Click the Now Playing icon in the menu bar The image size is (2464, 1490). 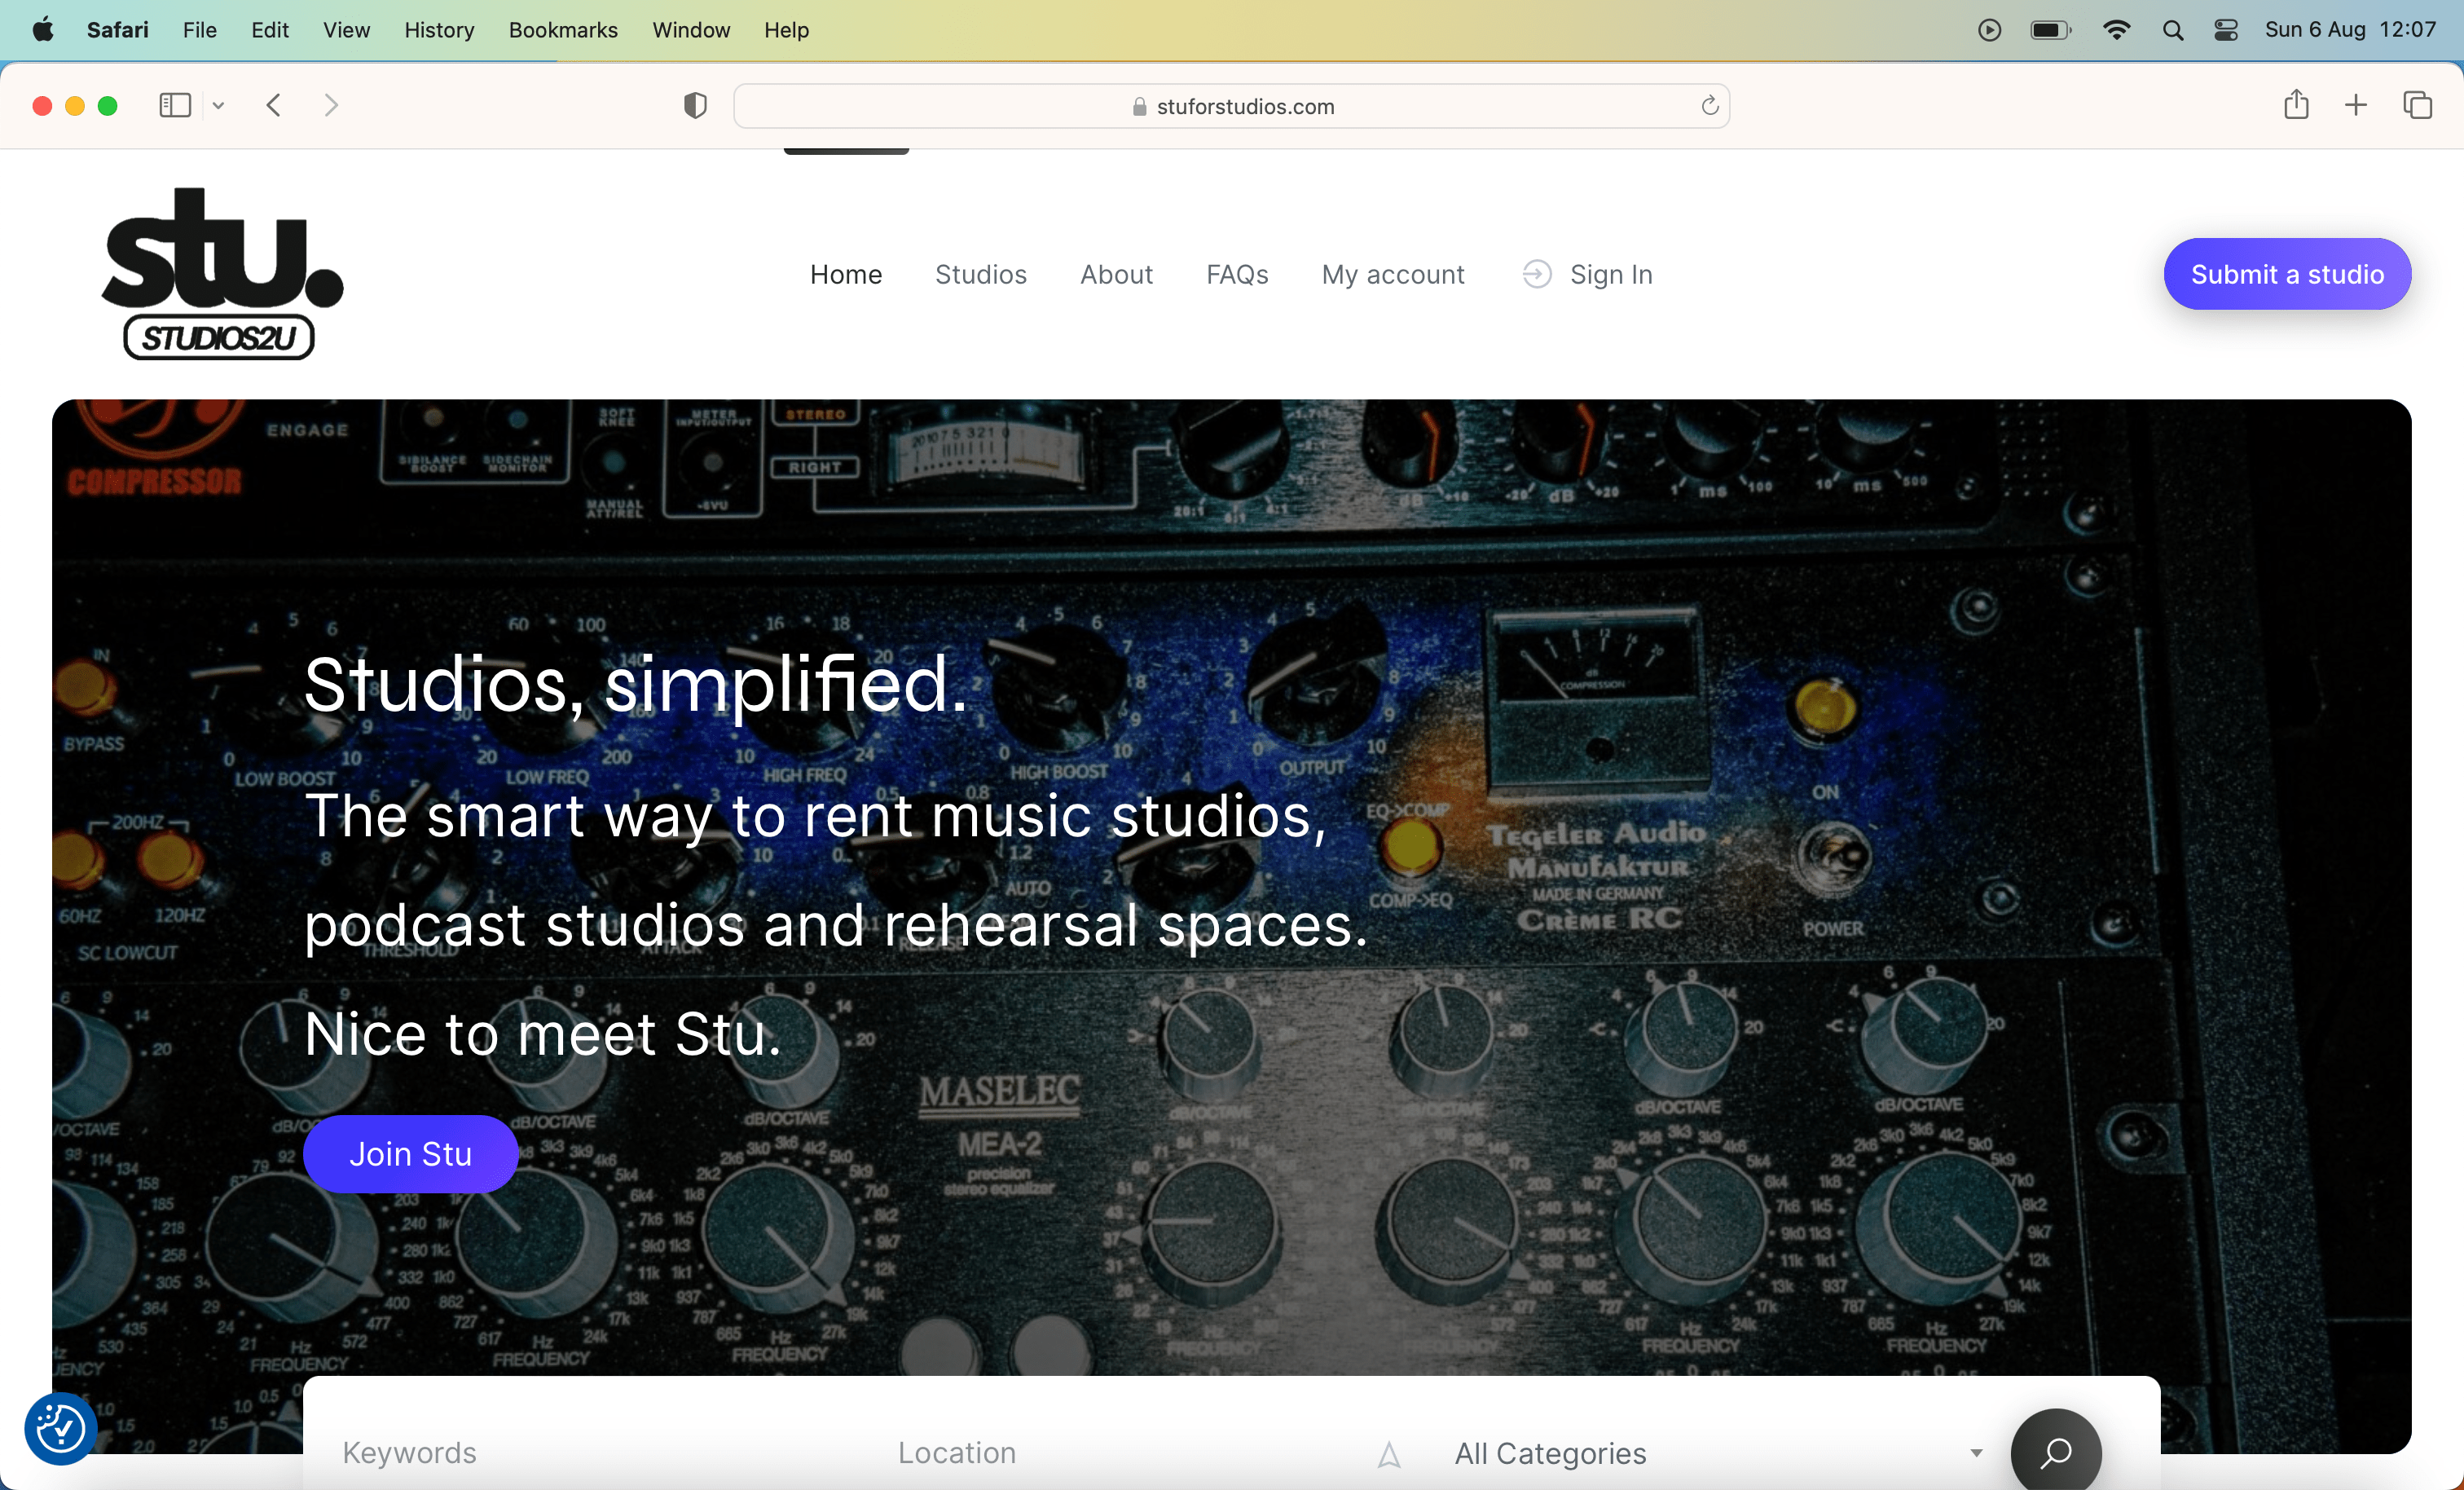click(1989, 30)
